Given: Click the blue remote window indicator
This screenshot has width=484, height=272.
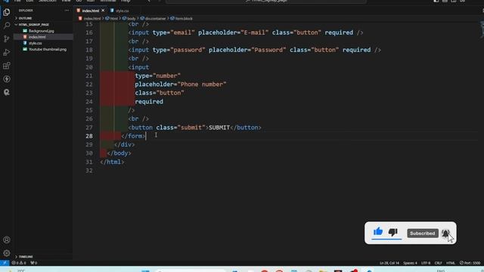Looking at the screenshot, I should click(x=5, y=263).
